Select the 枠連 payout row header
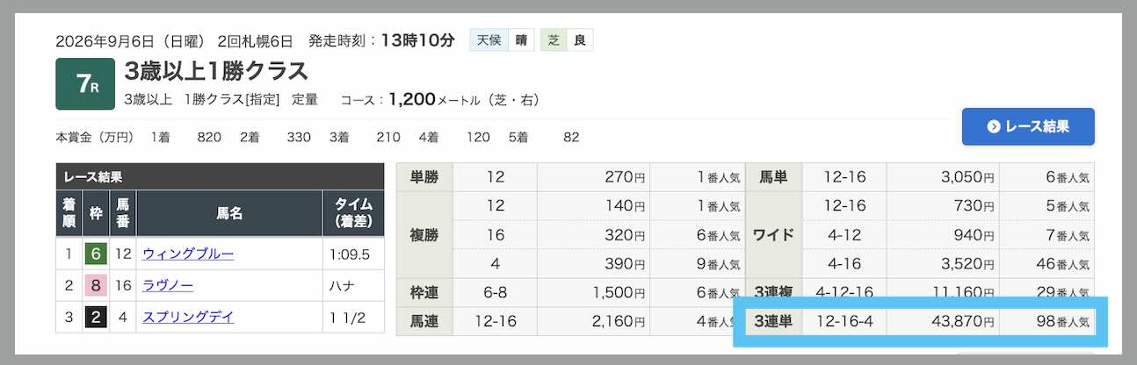The width and height of the screenshot is (1137, 365). coord(424,293)
